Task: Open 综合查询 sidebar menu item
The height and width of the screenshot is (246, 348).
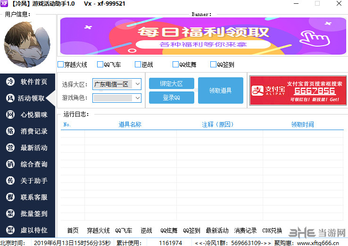Action: [x=27, y=164]
